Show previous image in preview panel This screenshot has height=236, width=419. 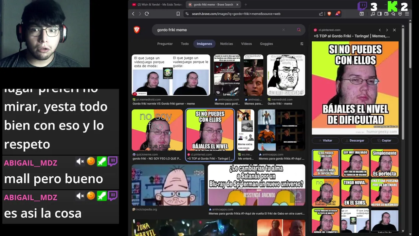(380, 30)
